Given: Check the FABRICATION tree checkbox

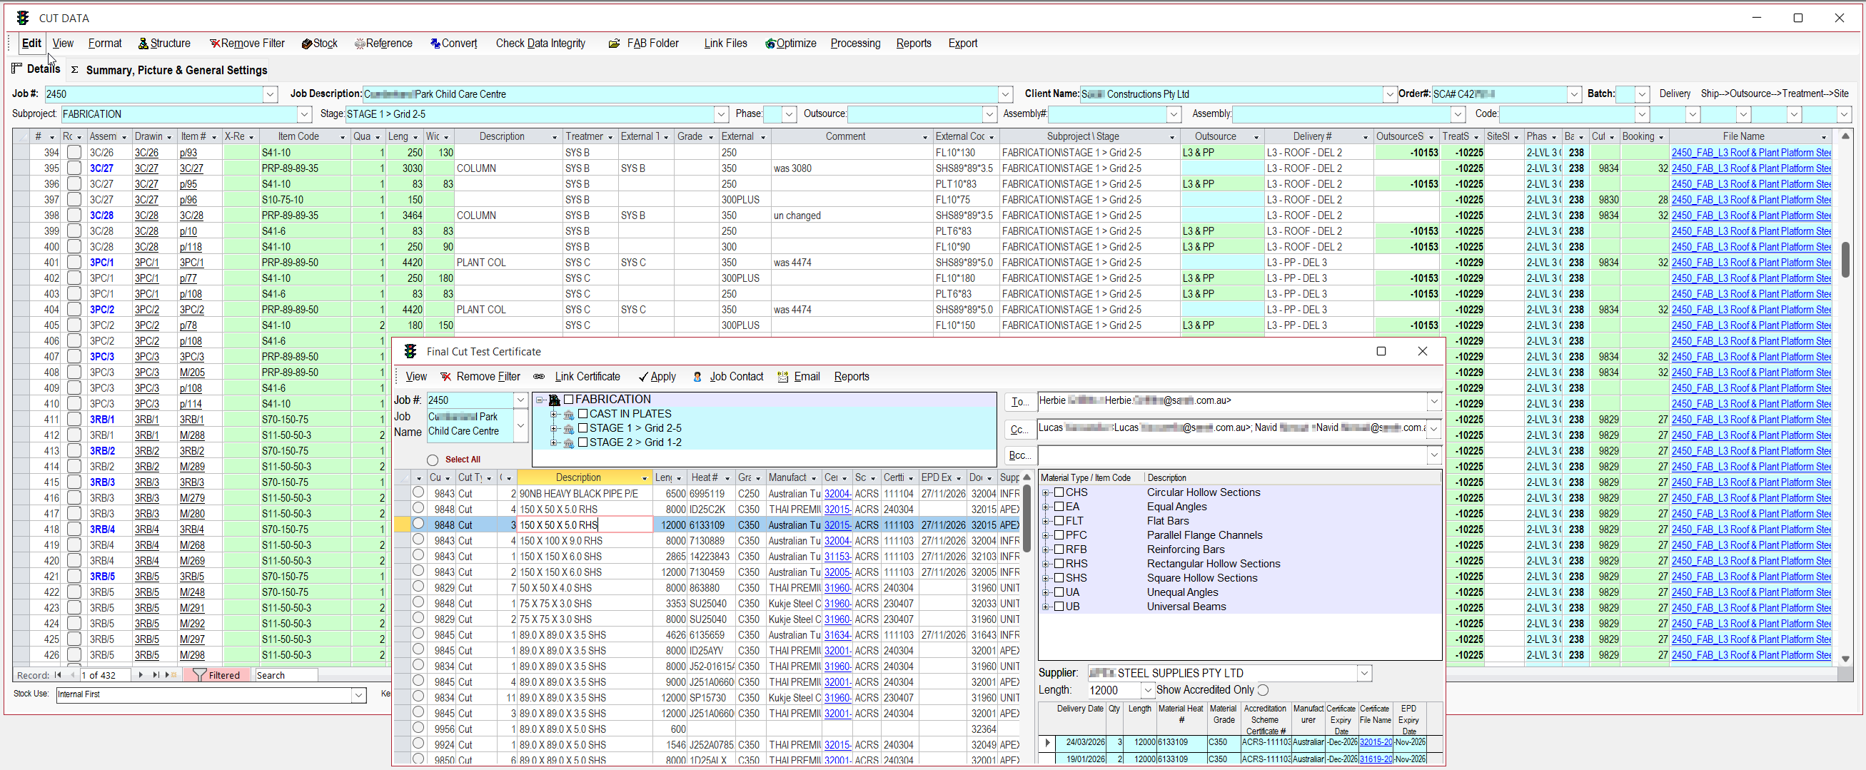Looking at the screenshot, I should pyautogui.click(x=570, y=400).
